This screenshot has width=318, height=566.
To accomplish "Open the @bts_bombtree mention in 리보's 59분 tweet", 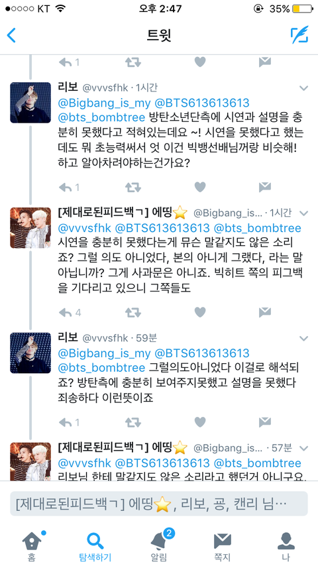I will pos(101,368).
